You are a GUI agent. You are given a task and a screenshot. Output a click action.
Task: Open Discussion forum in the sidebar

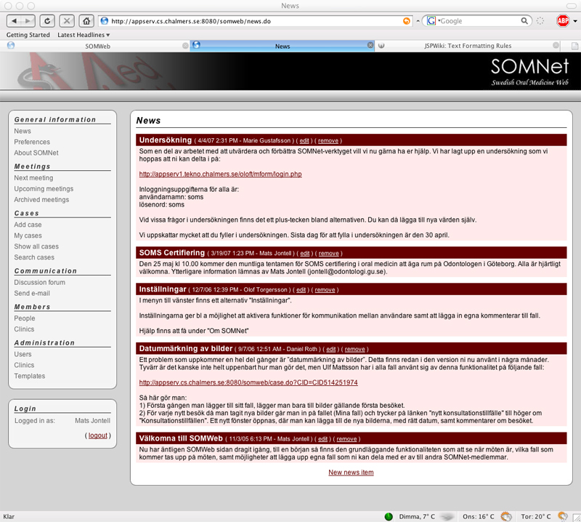point(39,282)
